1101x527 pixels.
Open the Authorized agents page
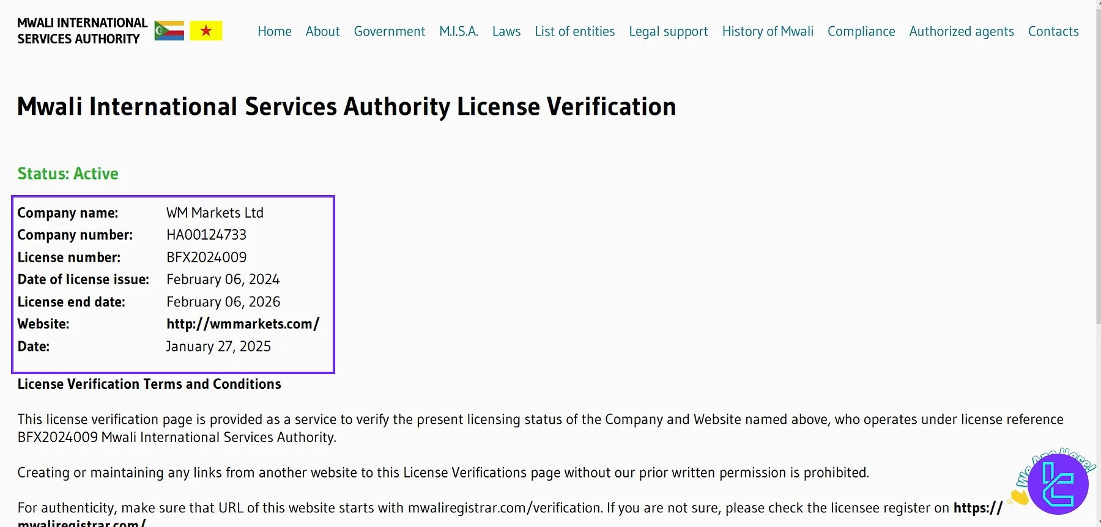pos(961,31)
